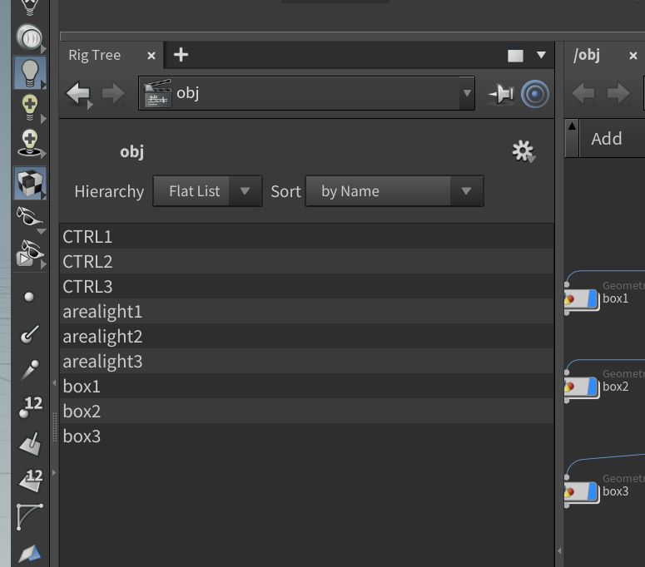Open the obj path dropdown
This screenshot has height=567, width=645.
pos(466,93)
